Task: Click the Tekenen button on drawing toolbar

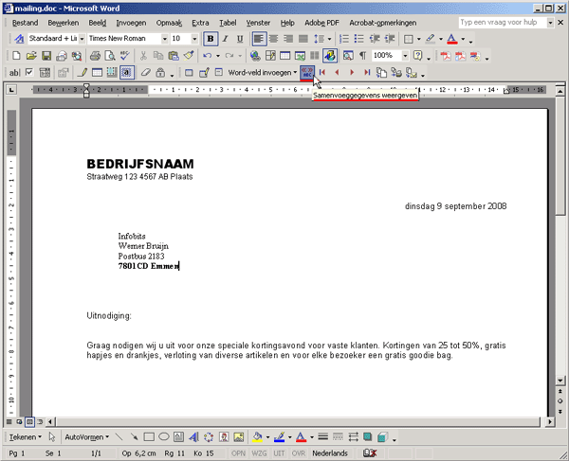Action: click(x=28, y=437)
